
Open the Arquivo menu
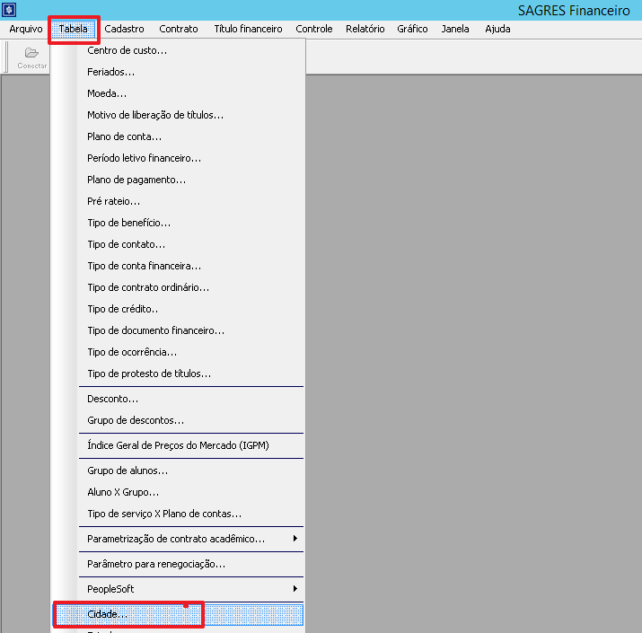pos(26,29)
